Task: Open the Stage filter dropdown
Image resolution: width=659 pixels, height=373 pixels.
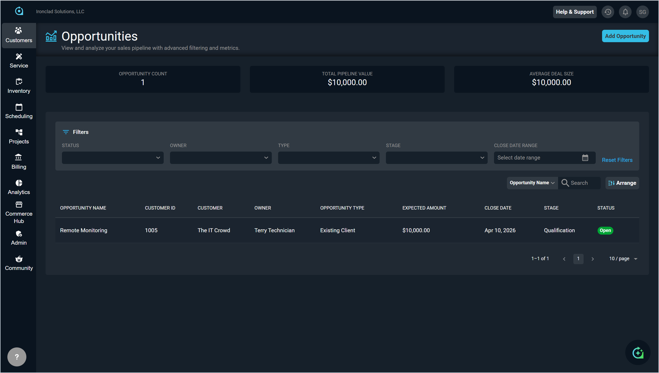Action: click(437, 158)
